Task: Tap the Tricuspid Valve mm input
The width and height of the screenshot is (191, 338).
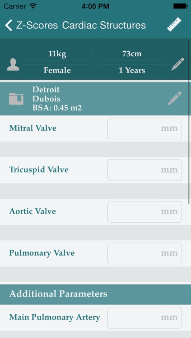Action: click(144, 170)
